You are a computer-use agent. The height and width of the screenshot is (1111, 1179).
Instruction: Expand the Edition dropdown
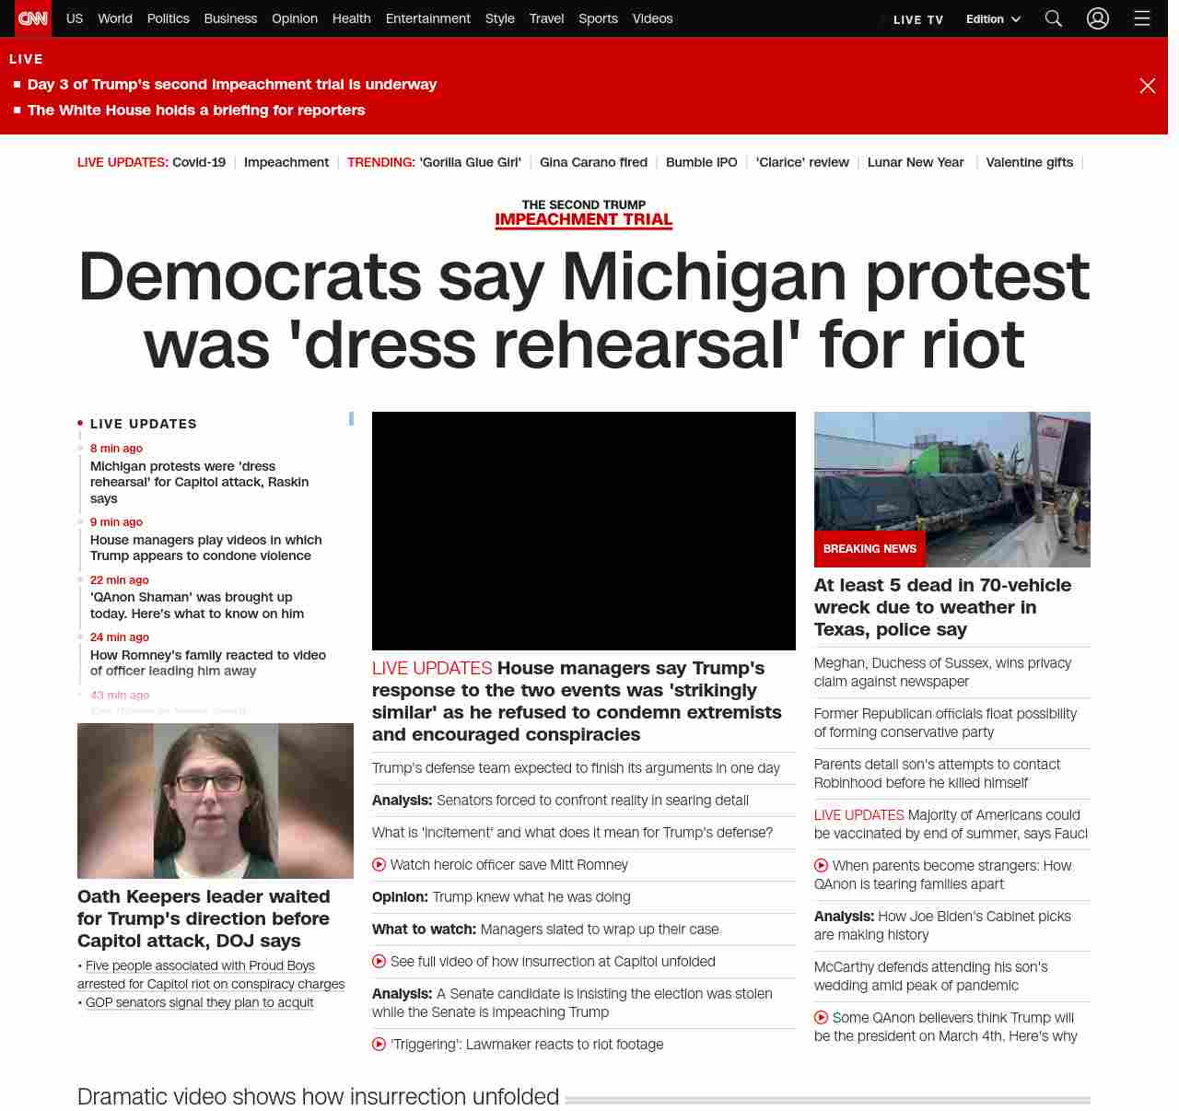pos(993,19)
